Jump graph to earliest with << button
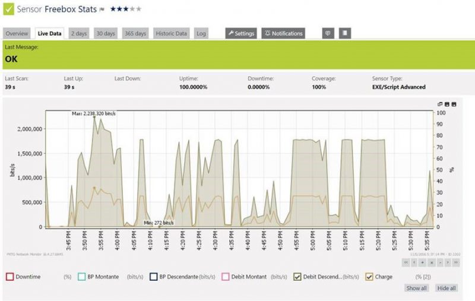The image size is (475, 301). (x=406, y=262)
